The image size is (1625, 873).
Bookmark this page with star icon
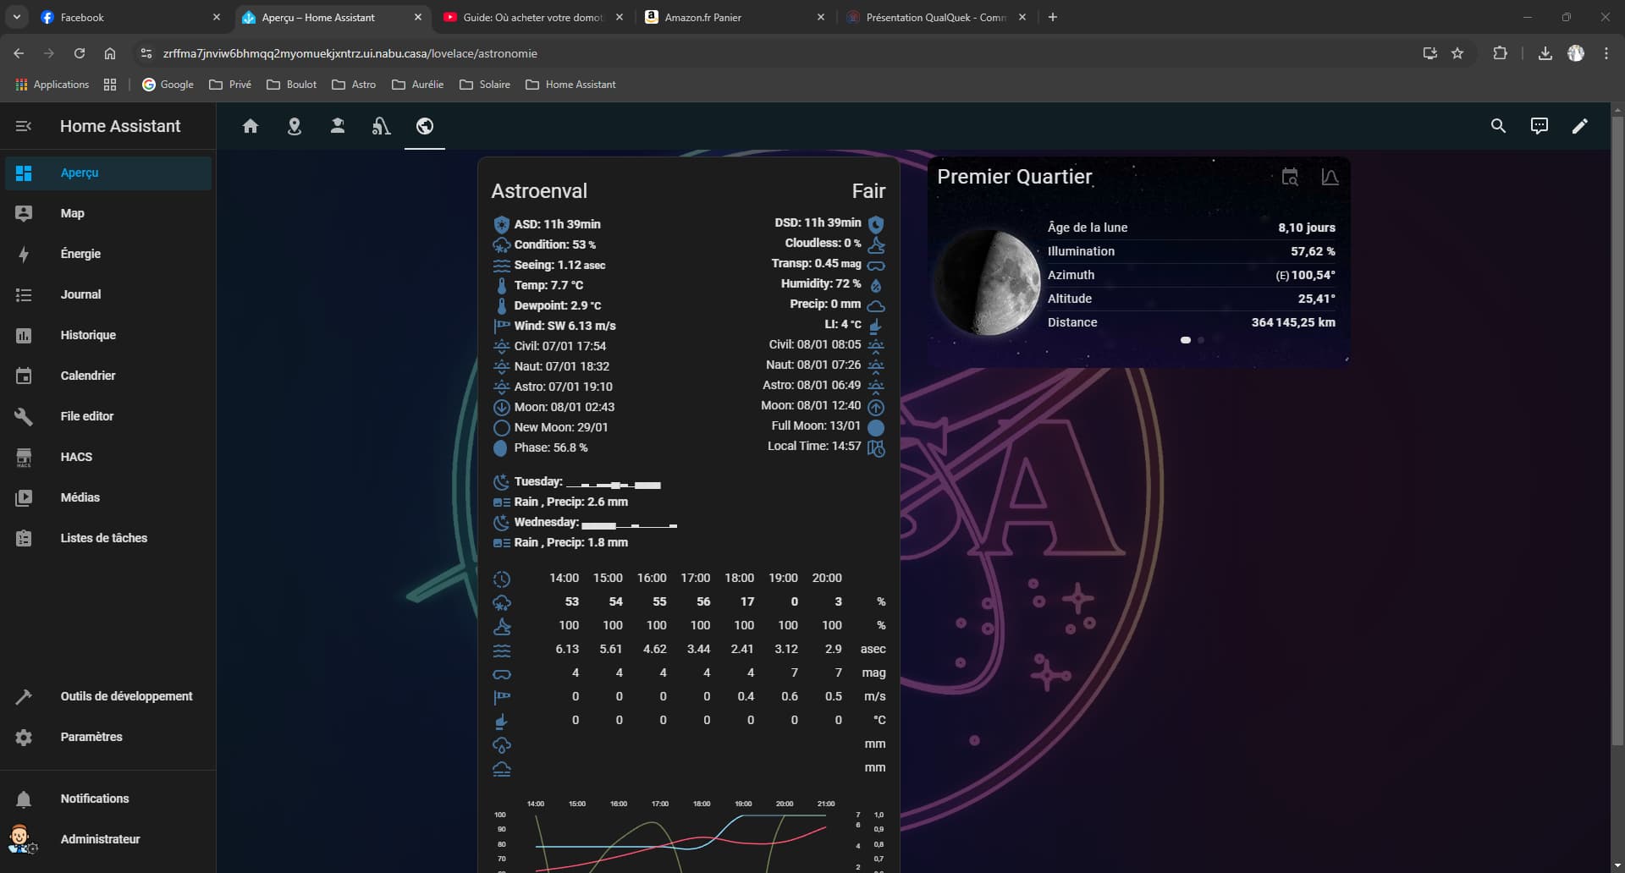tap(1457, 53)
